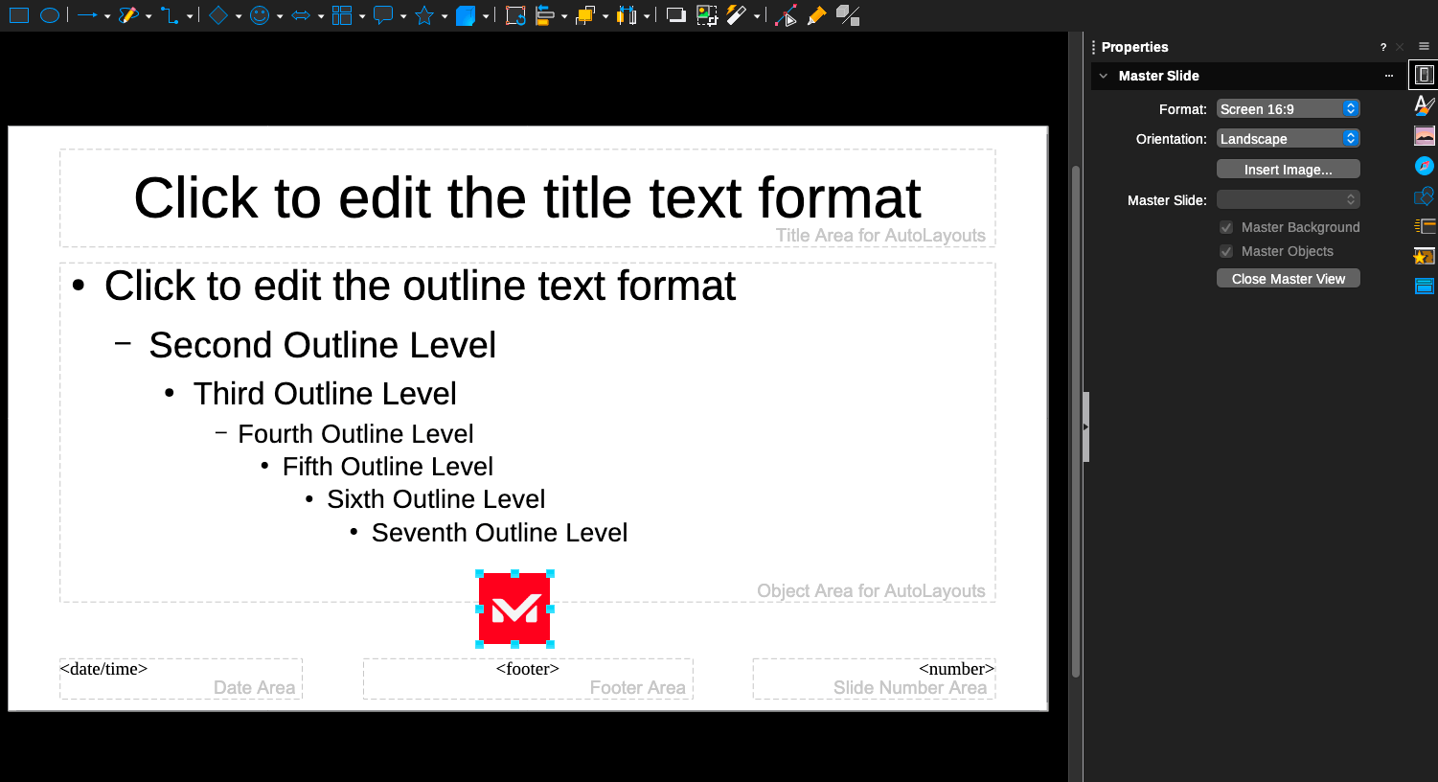Click the vertical scrollbar of slide view
This screenshot has width=1438, height=782.
click(1076, 422)
